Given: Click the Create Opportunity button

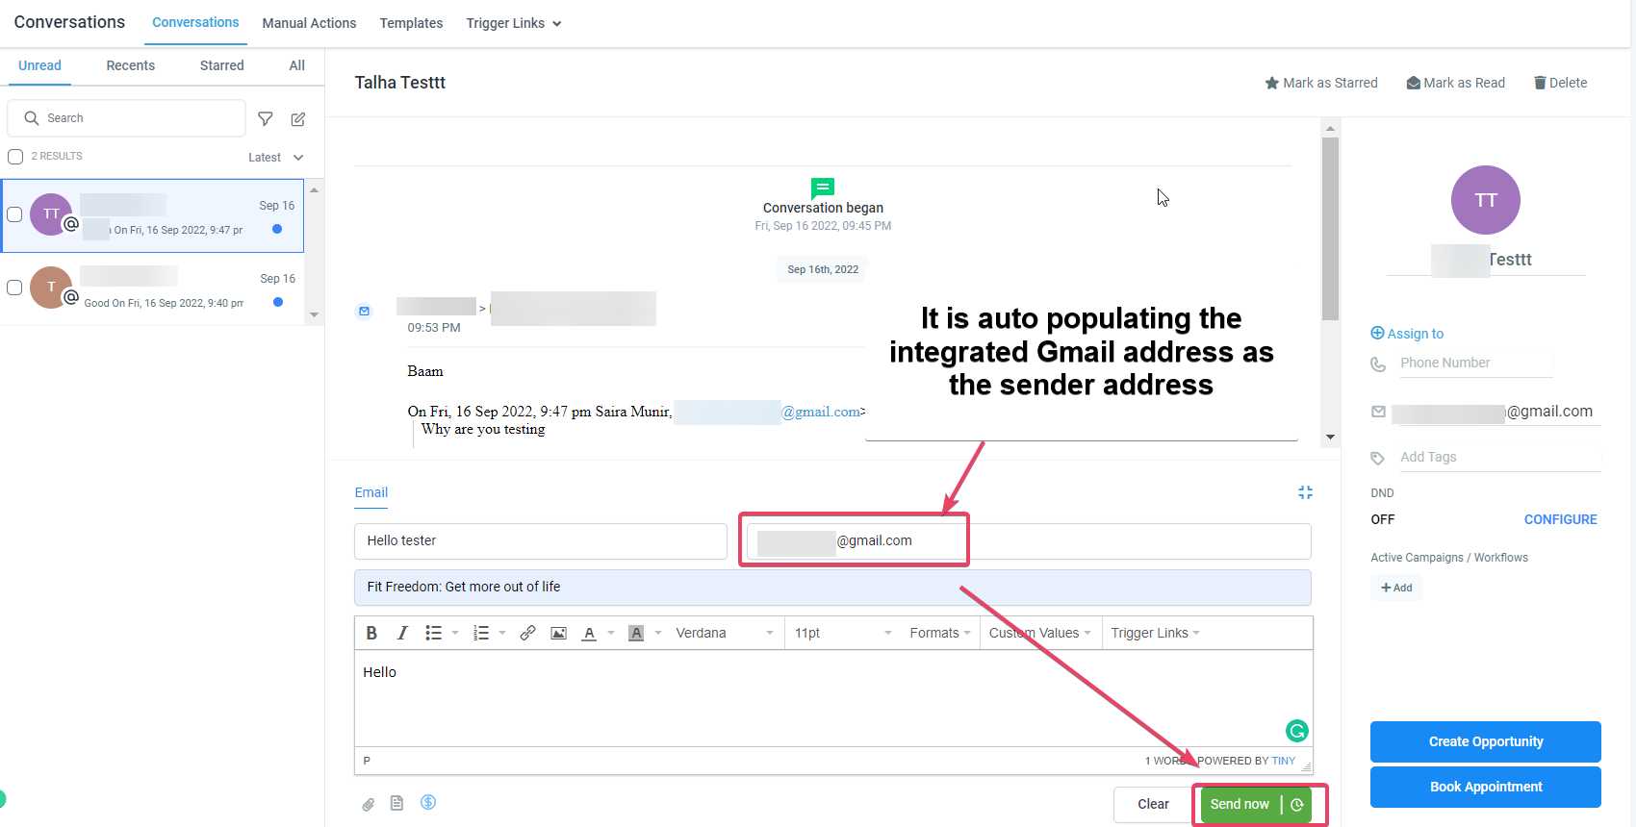Looking at the screenshot, I should click(x=1485, y=741).
